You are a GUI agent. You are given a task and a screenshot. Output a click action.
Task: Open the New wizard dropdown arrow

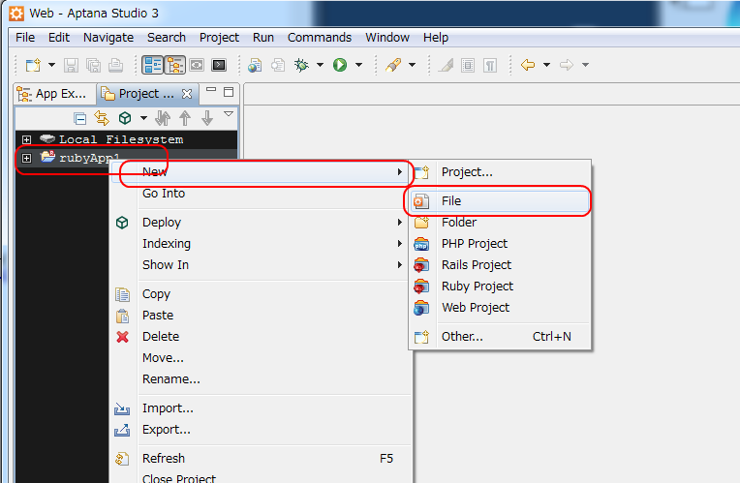[52, 65]
